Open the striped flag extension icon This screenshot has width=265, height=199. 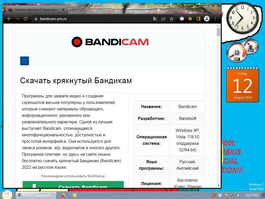click(x=182, y=19)
